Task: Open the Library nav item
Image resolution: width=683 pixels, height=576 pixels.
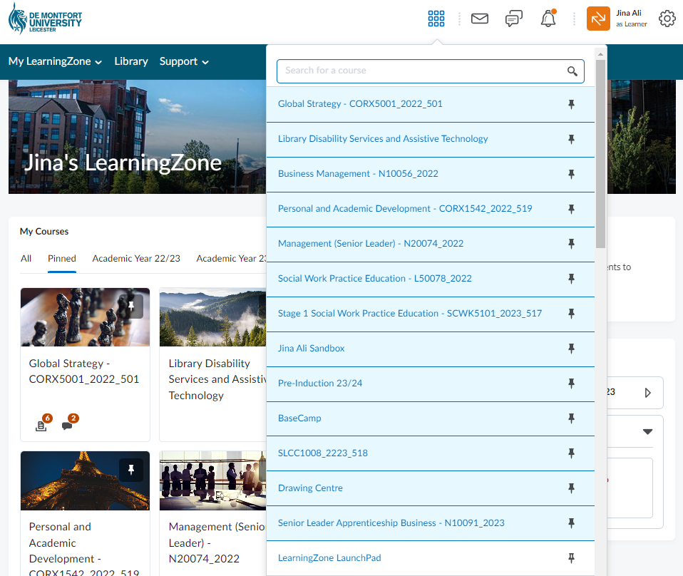Action: click(131, 61)
